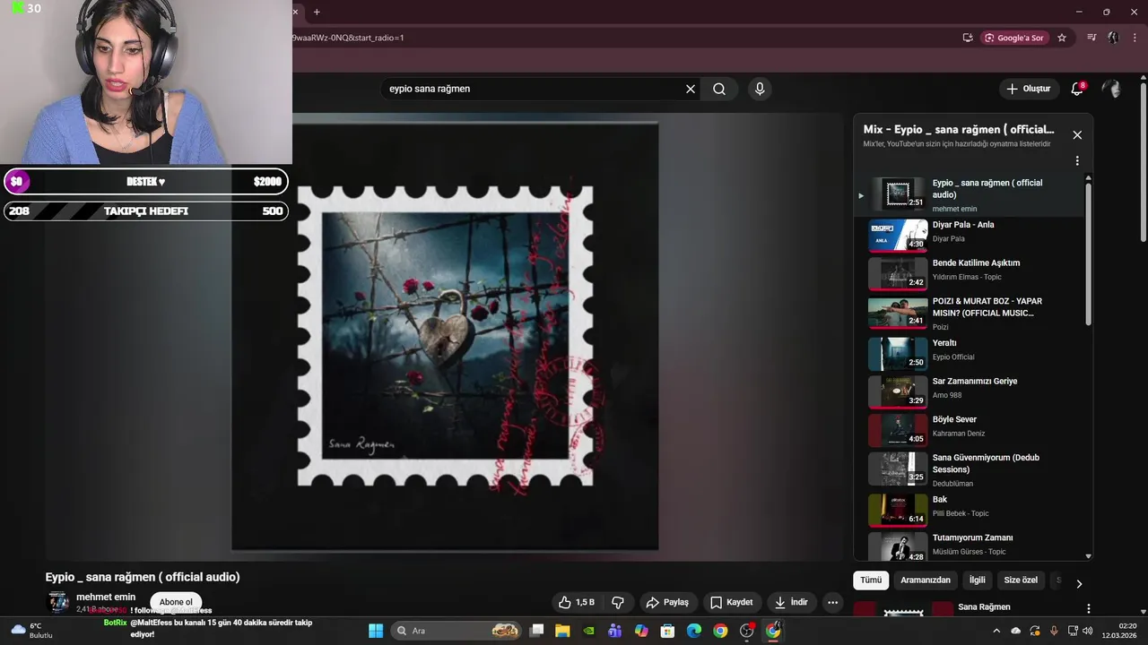1148x645 pixels.
Task: Download the video with İndir
Action: pyautogui.click(x=791, y=602)
